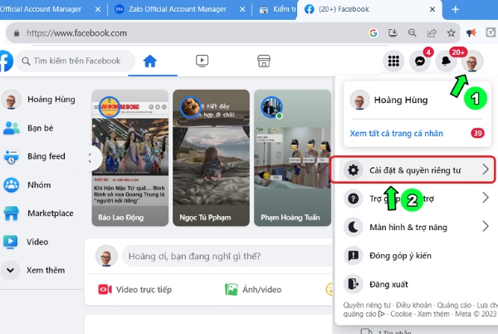498x334 pixels.
Task: Open the Watch video tab icon
Action: pos(202,61)
